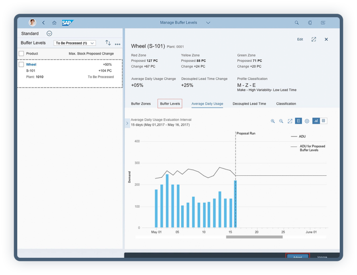Expand the Manage Buffer Levels title menu
This screenshot has width=357, height=275.
[x=208, y=23]
